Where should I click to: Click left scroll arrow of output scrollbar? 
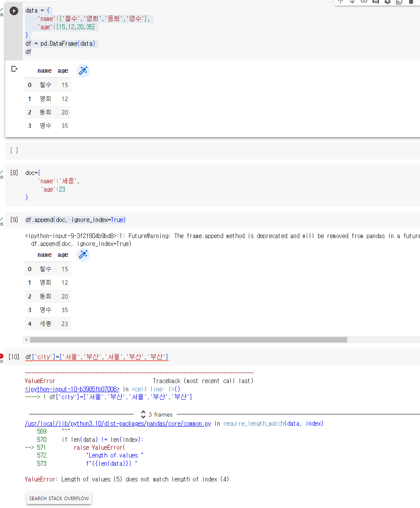click(x=26, y=340)
